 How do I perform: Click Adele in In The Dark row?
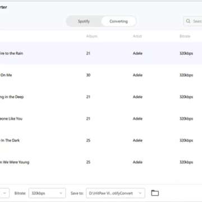137,140
